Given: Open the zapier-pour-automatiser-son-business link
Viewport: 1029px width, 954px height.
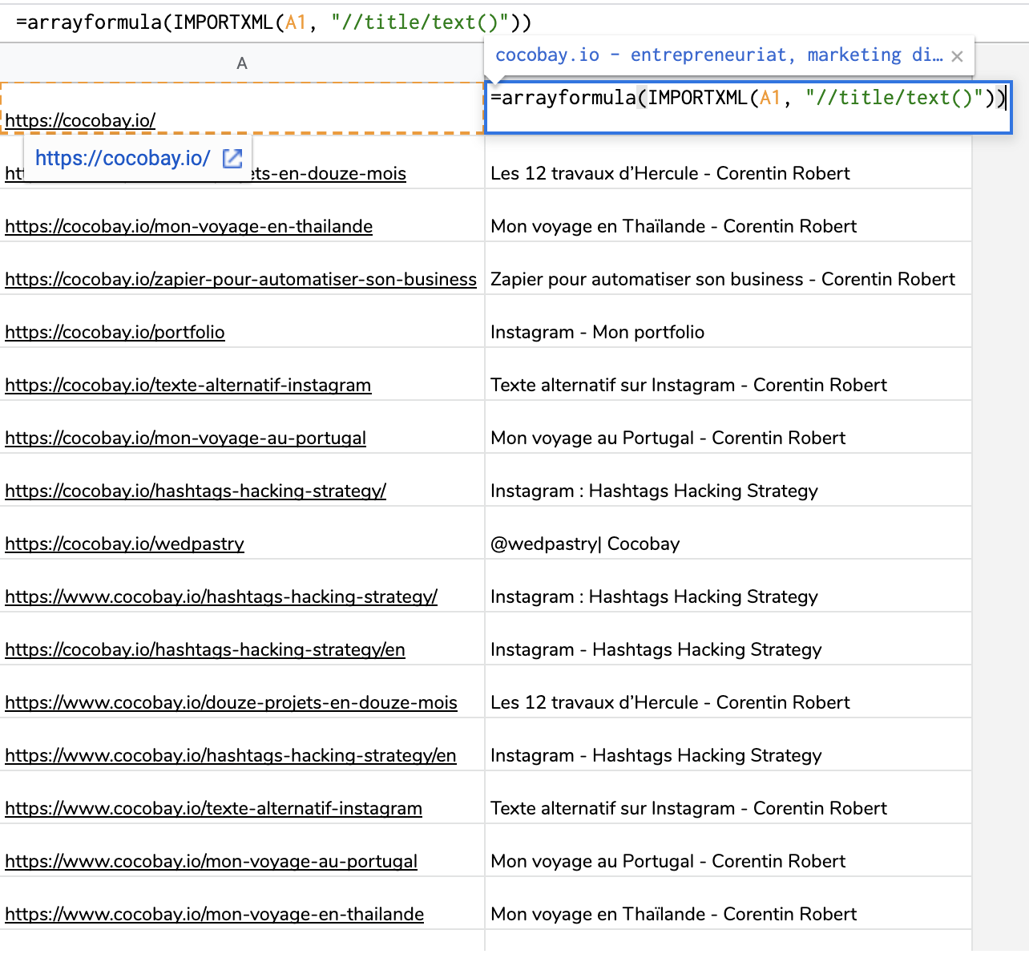Looking at the screenshot, I should [x=240, y=279].
